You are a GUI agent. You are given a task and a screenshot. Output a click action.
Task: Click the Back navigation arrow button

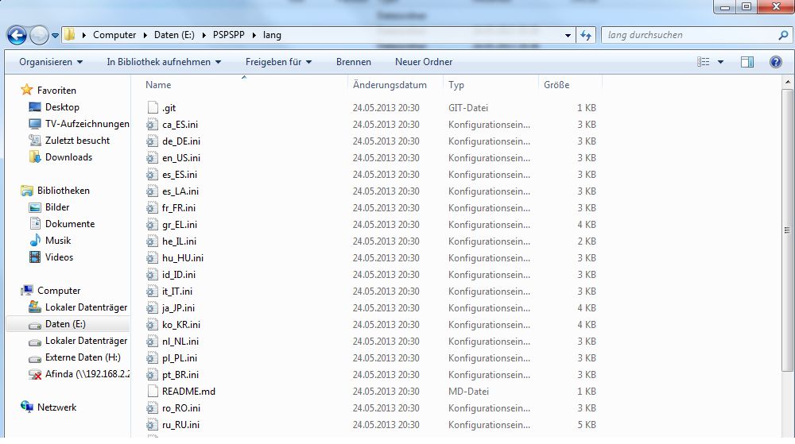tap(17, 35)
